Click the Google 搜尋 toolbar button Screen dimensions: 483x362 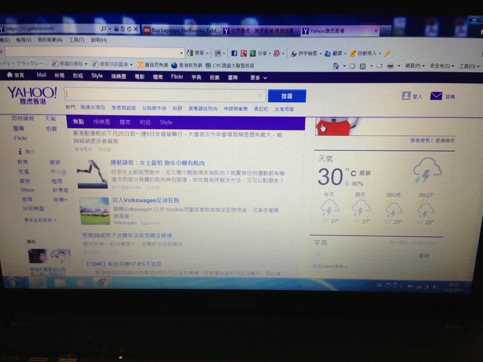point(196,53)
